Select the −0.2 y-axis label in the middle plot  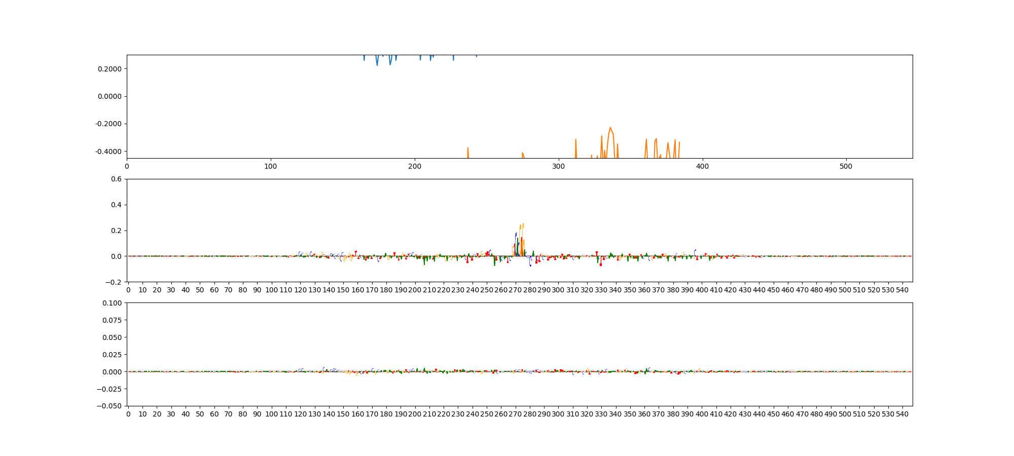114,282
